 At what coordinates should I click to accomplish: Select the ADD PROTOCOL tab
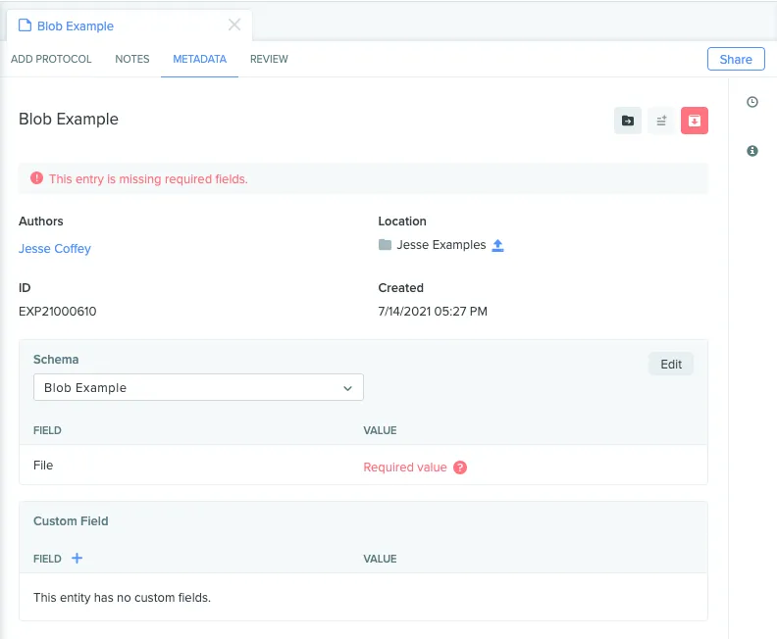(51, 59)
